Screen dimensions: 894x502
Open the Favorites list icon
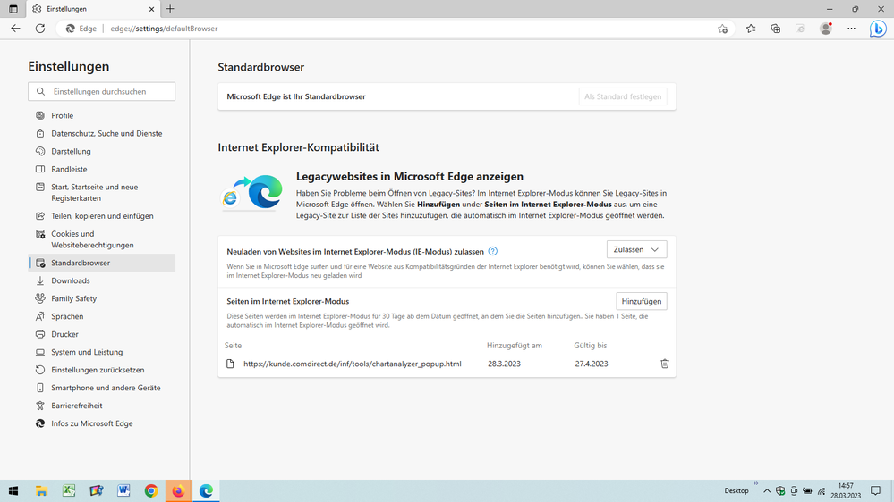(x=751, y=29)
